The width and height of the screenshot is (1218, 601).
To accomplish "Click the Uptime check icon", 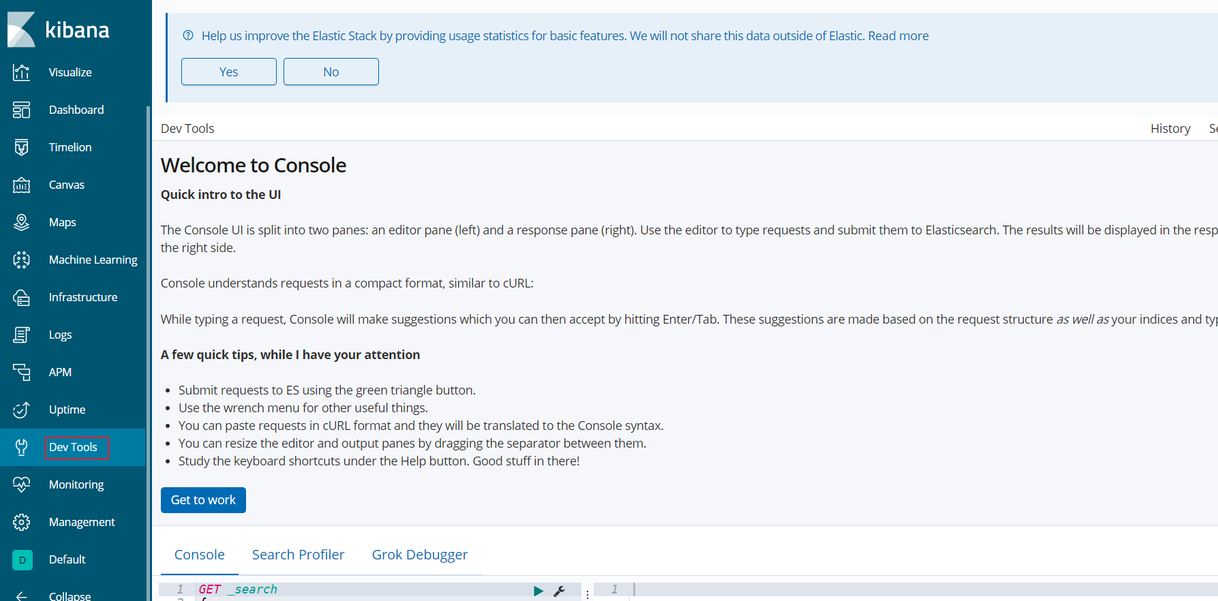I will click(22, 410).
